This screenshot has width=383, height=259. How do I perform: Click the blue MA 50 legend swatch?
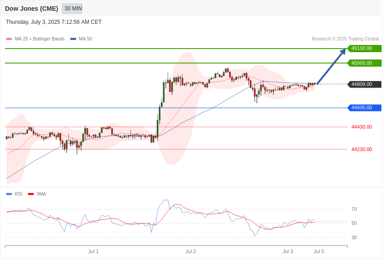pyautogui.click(x=73, y=39)
